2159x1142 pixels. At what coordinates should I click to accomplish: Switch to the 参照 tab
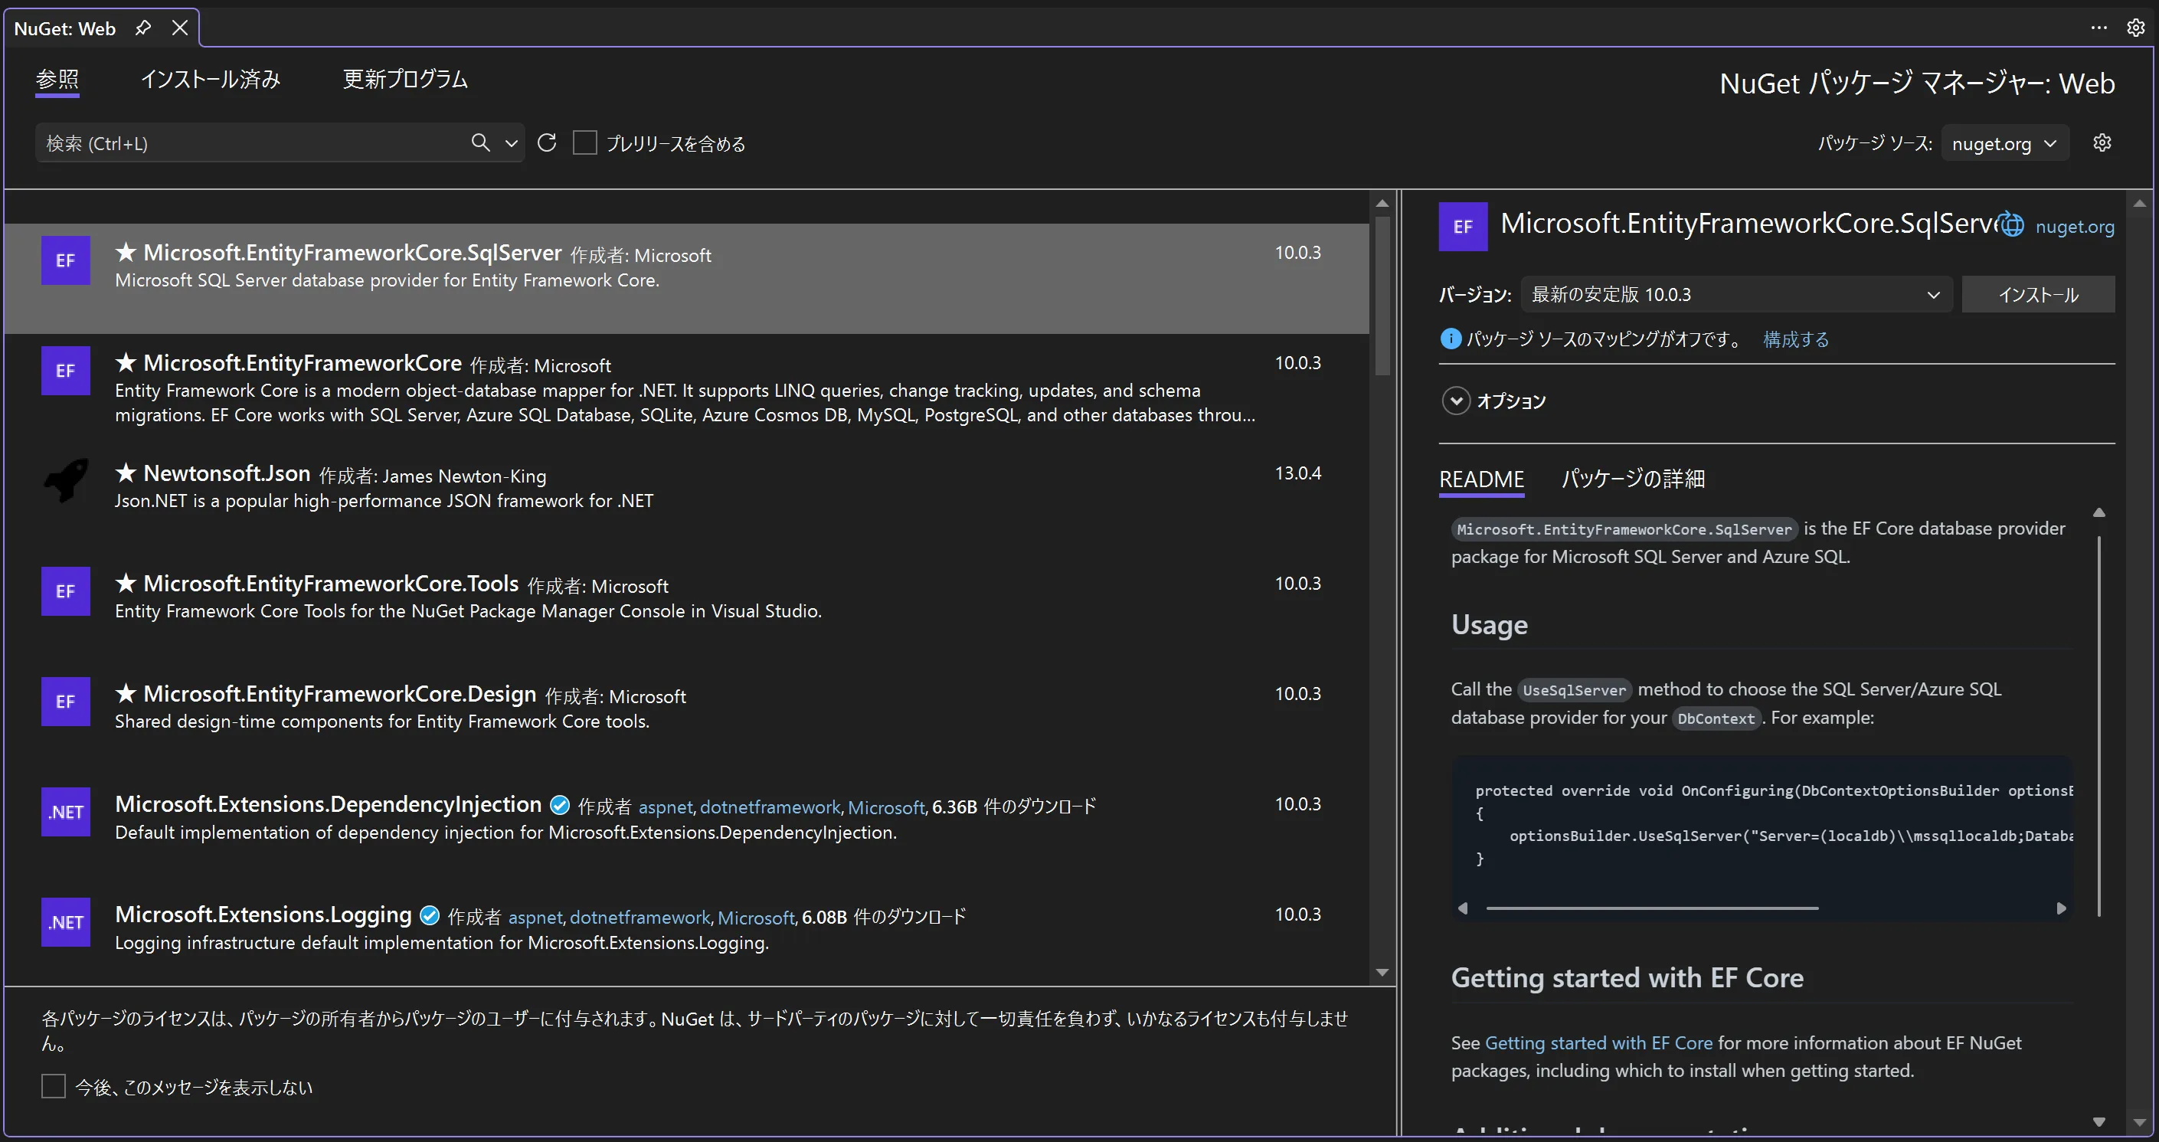click(x=57, y=79)
